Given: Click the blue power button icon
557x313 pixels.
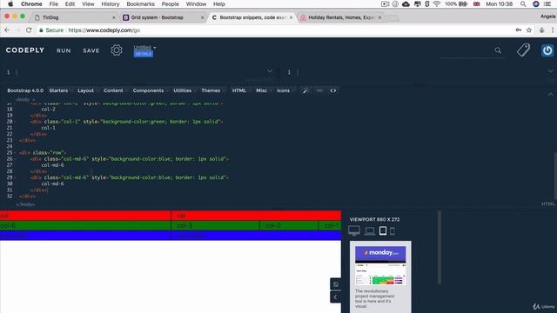Looking at the screenshot, I should pos(547,50).
